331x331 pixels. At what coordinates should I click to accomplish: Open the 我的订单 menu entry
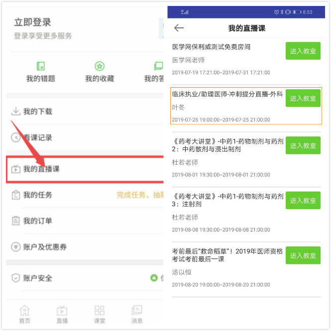coord(85,221)
